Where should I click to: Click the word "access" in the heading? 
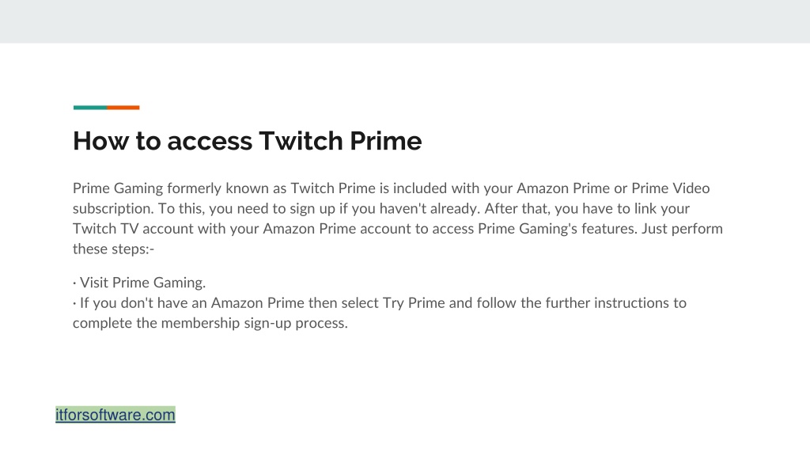click(x=210, y=141)
